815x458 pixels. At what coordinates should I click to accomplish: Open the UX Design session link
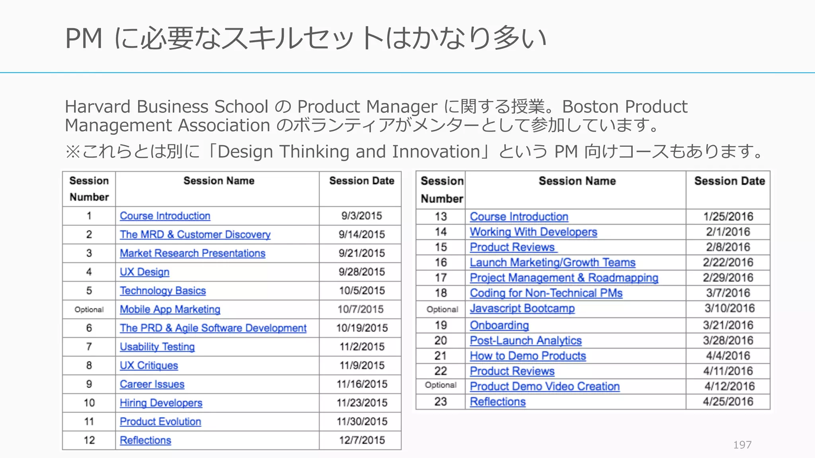pos(144,272)
